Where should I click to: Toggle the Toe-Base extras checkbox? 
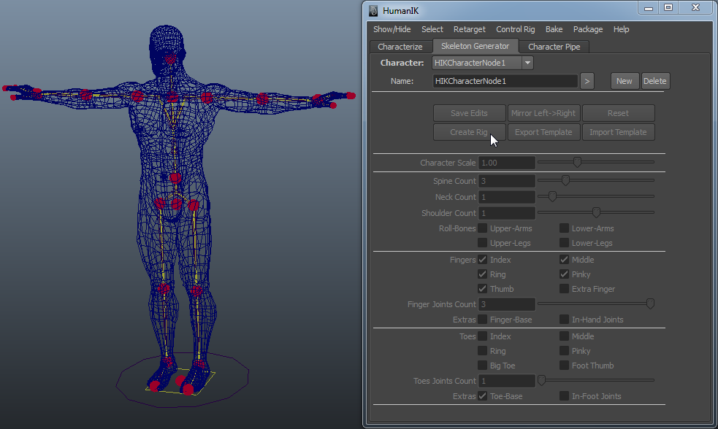click(483, 396)
